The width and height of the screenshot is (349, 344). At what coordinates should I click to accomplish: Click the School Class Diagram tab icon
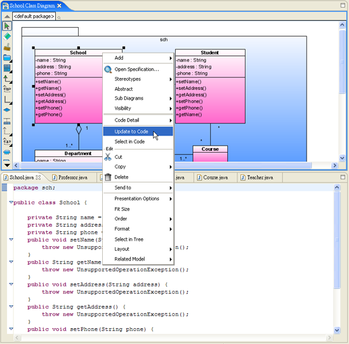coord(5,6)
